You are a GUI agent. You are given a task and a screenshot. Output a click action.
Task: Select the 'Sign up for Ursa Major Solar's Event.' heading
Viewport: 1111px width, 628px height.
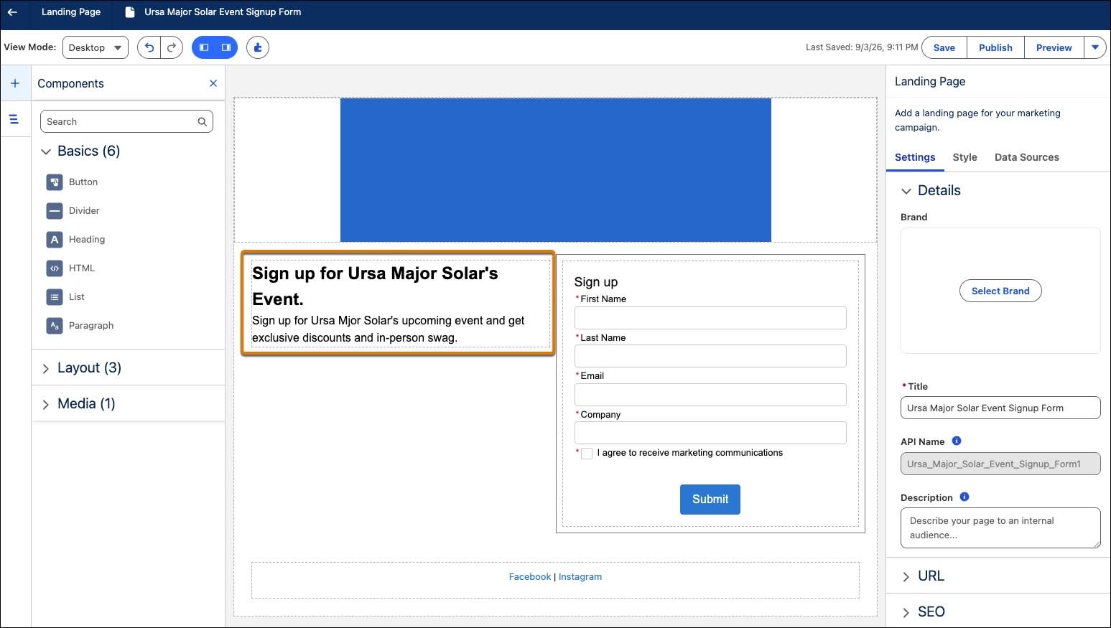tap(375, 286)
